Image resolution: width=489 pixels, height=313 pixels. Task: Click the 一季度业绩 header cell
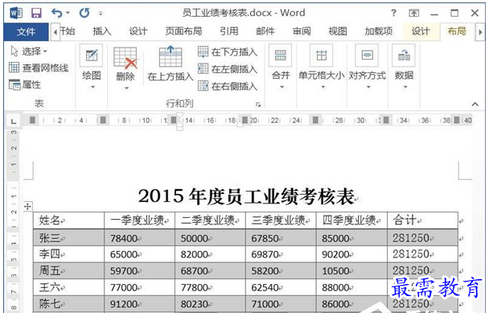139,220
